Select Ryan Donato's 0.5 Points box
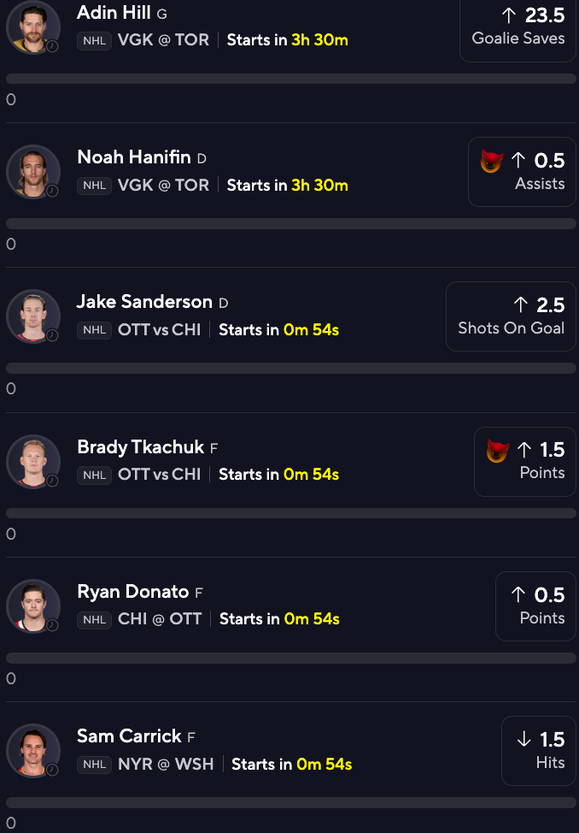The width and height of the screenshot is (579, 833). [x=536, y=606]
